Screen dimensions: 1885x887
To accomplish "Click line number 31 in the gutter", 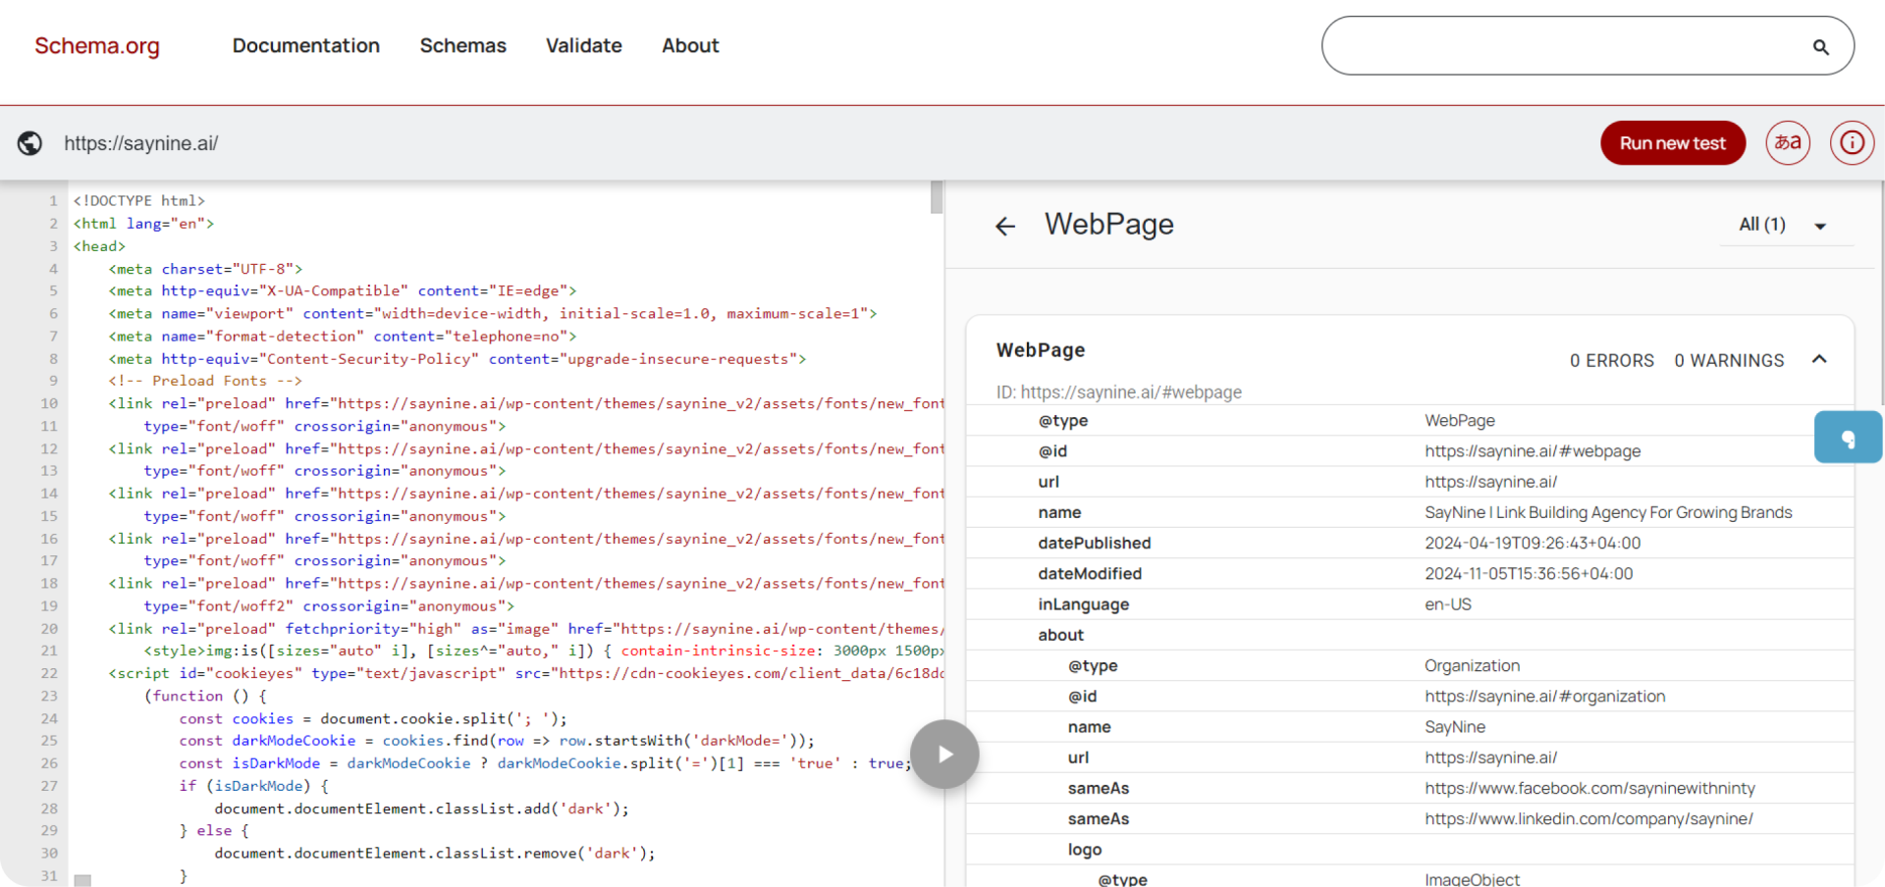I will click(49, 875).
